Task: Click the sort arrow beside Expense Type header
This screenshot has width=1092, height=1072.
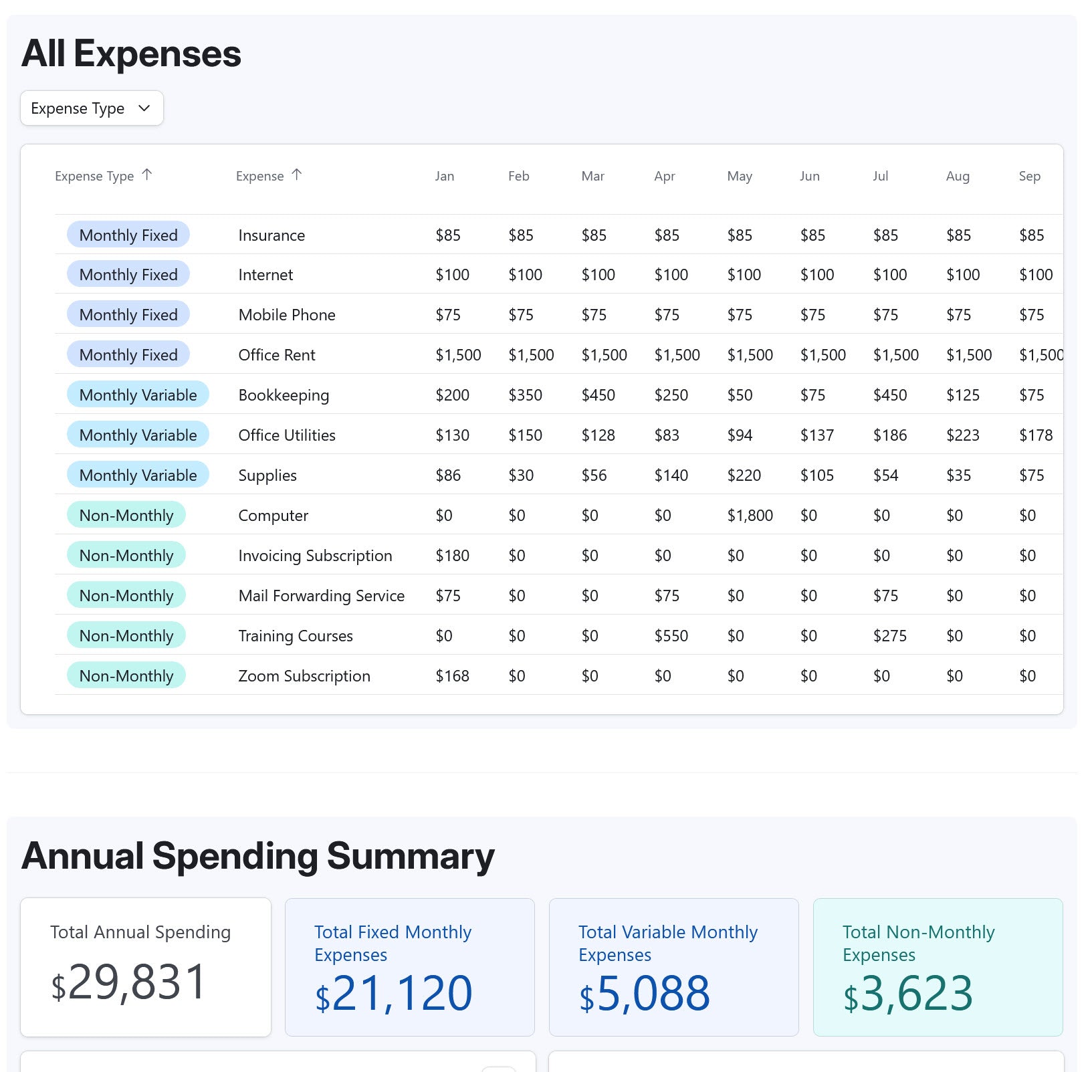Action: (147, 175)
